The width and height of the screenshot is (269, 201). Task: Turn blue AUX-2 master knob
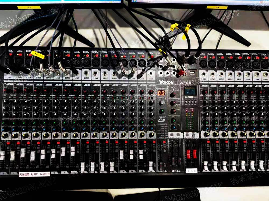[x=173, y=127]
